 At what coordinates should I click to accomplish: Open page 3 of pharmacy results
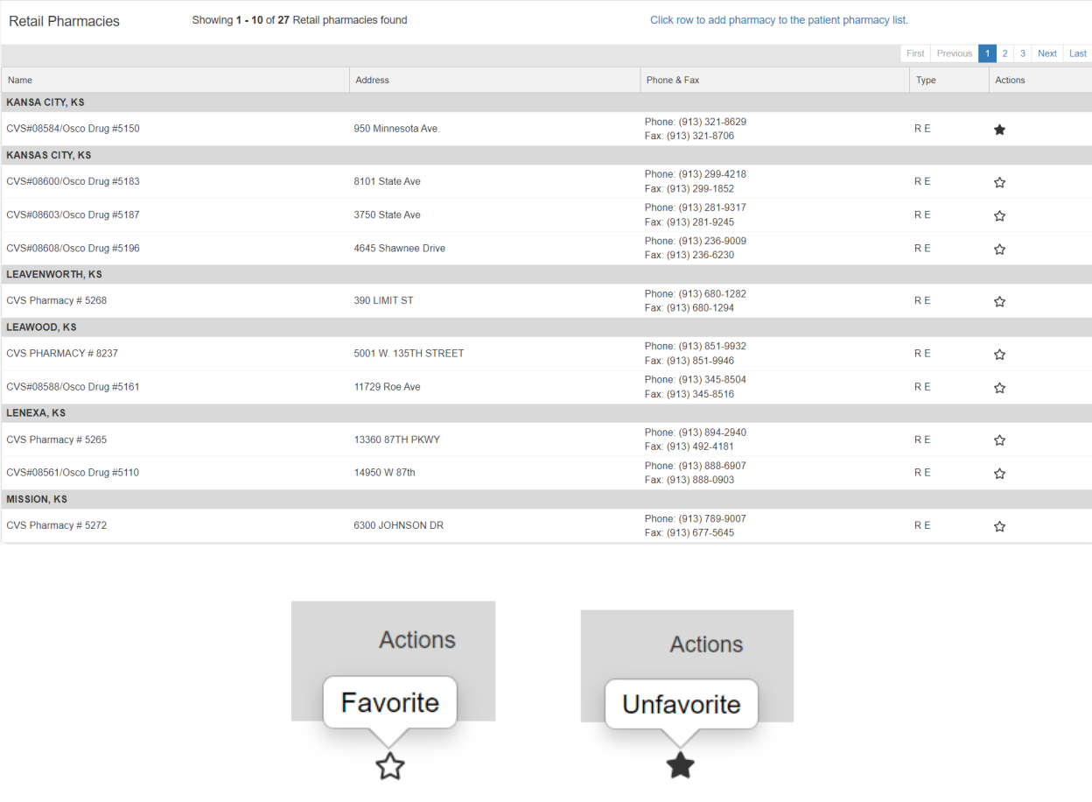click(1022, 53)
